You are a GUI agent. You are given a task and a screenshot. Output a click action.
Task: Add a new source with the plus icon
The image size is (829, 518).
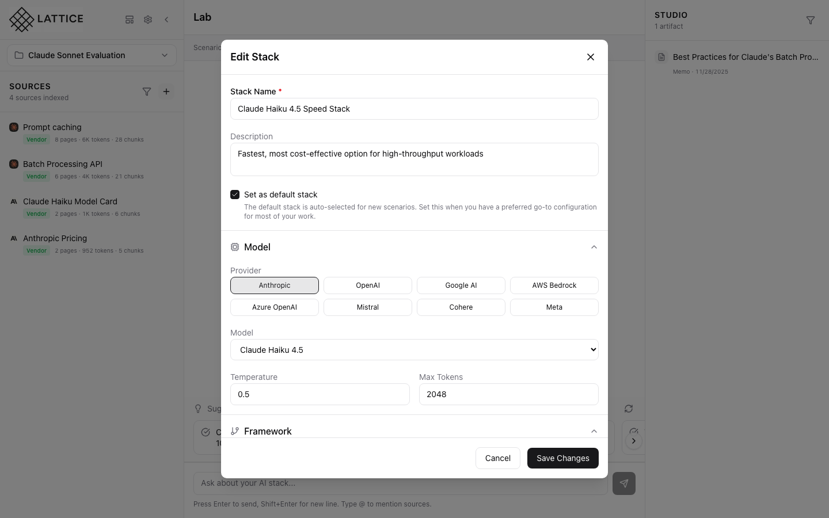tap(166, 92)
